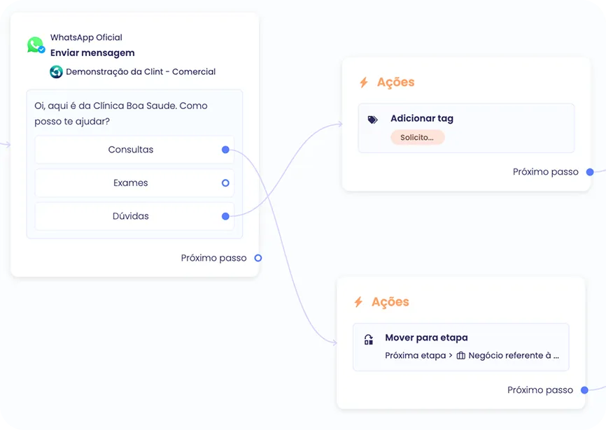Click Próximo passo label in Adicionar tag card
The image size is (606, 430).
546,172
